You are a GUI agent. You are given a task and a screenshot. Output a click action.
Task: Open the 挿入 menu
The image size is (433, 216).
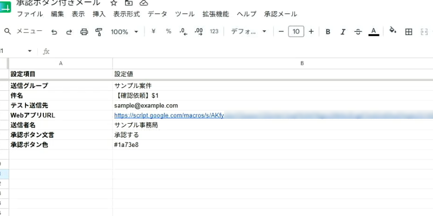[99, 14]
